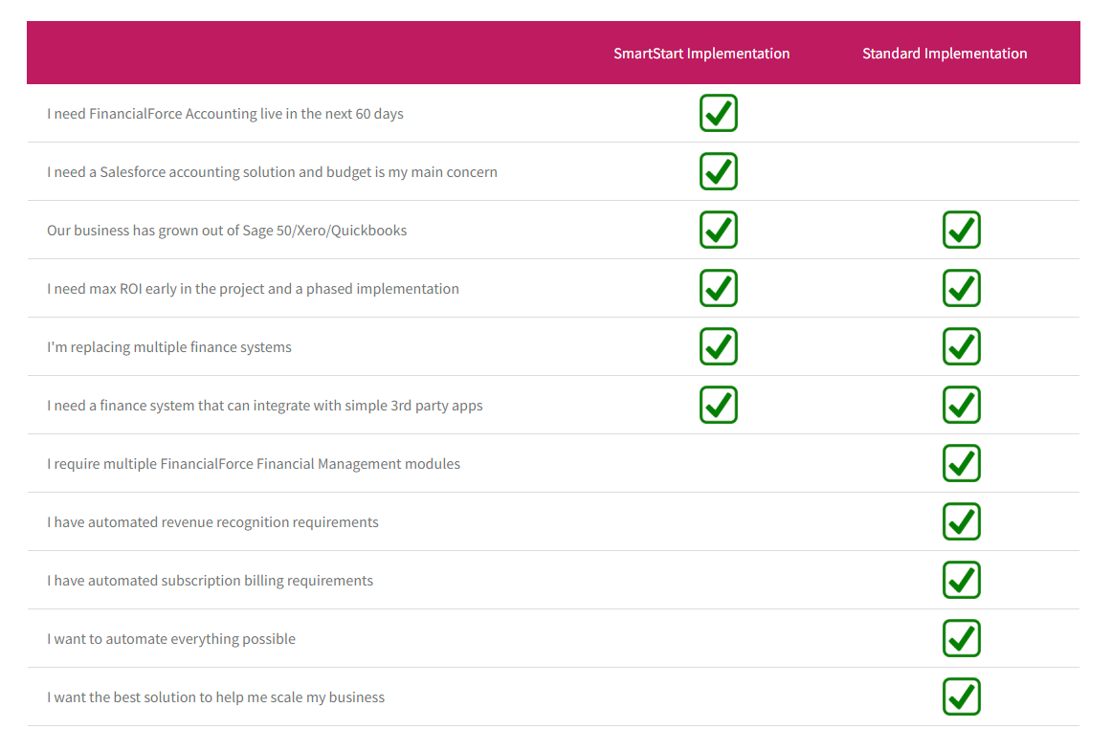
Task: Click 'I'm replacing multiple finance systems' row label
Action: point(169,347)
